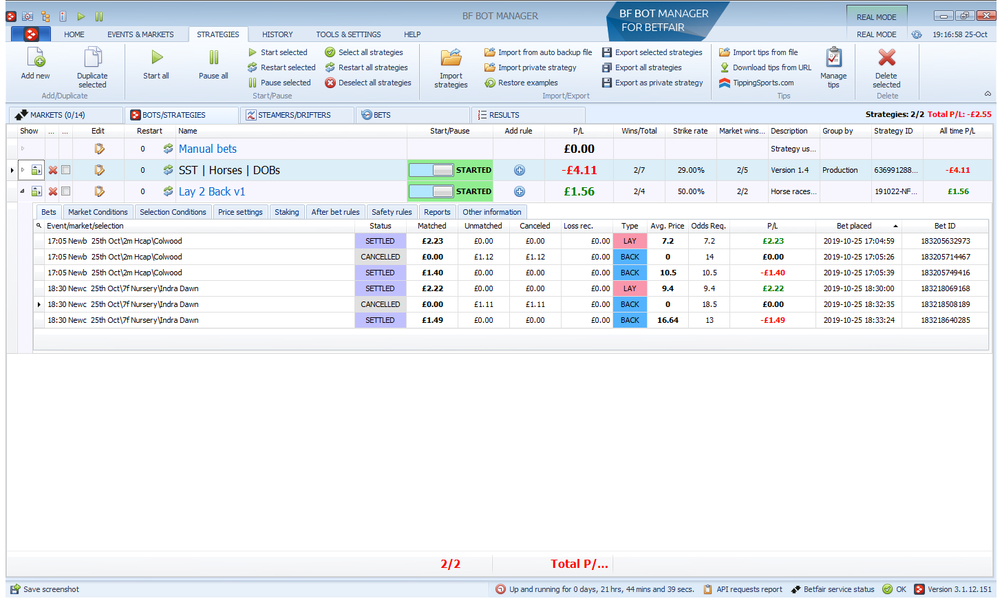The image size is (1002, 603).
Task: Collapse the ribbon with the arrow
Action: [x=988, y=94]
